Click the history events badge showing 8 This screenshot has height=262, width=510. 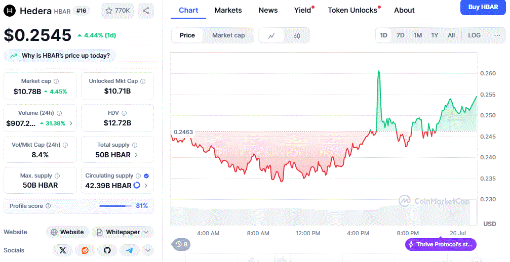181,244
